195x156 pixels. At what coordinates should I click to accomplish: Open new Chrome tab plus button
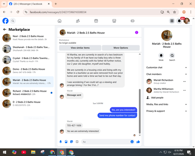[x=56, y=4]
